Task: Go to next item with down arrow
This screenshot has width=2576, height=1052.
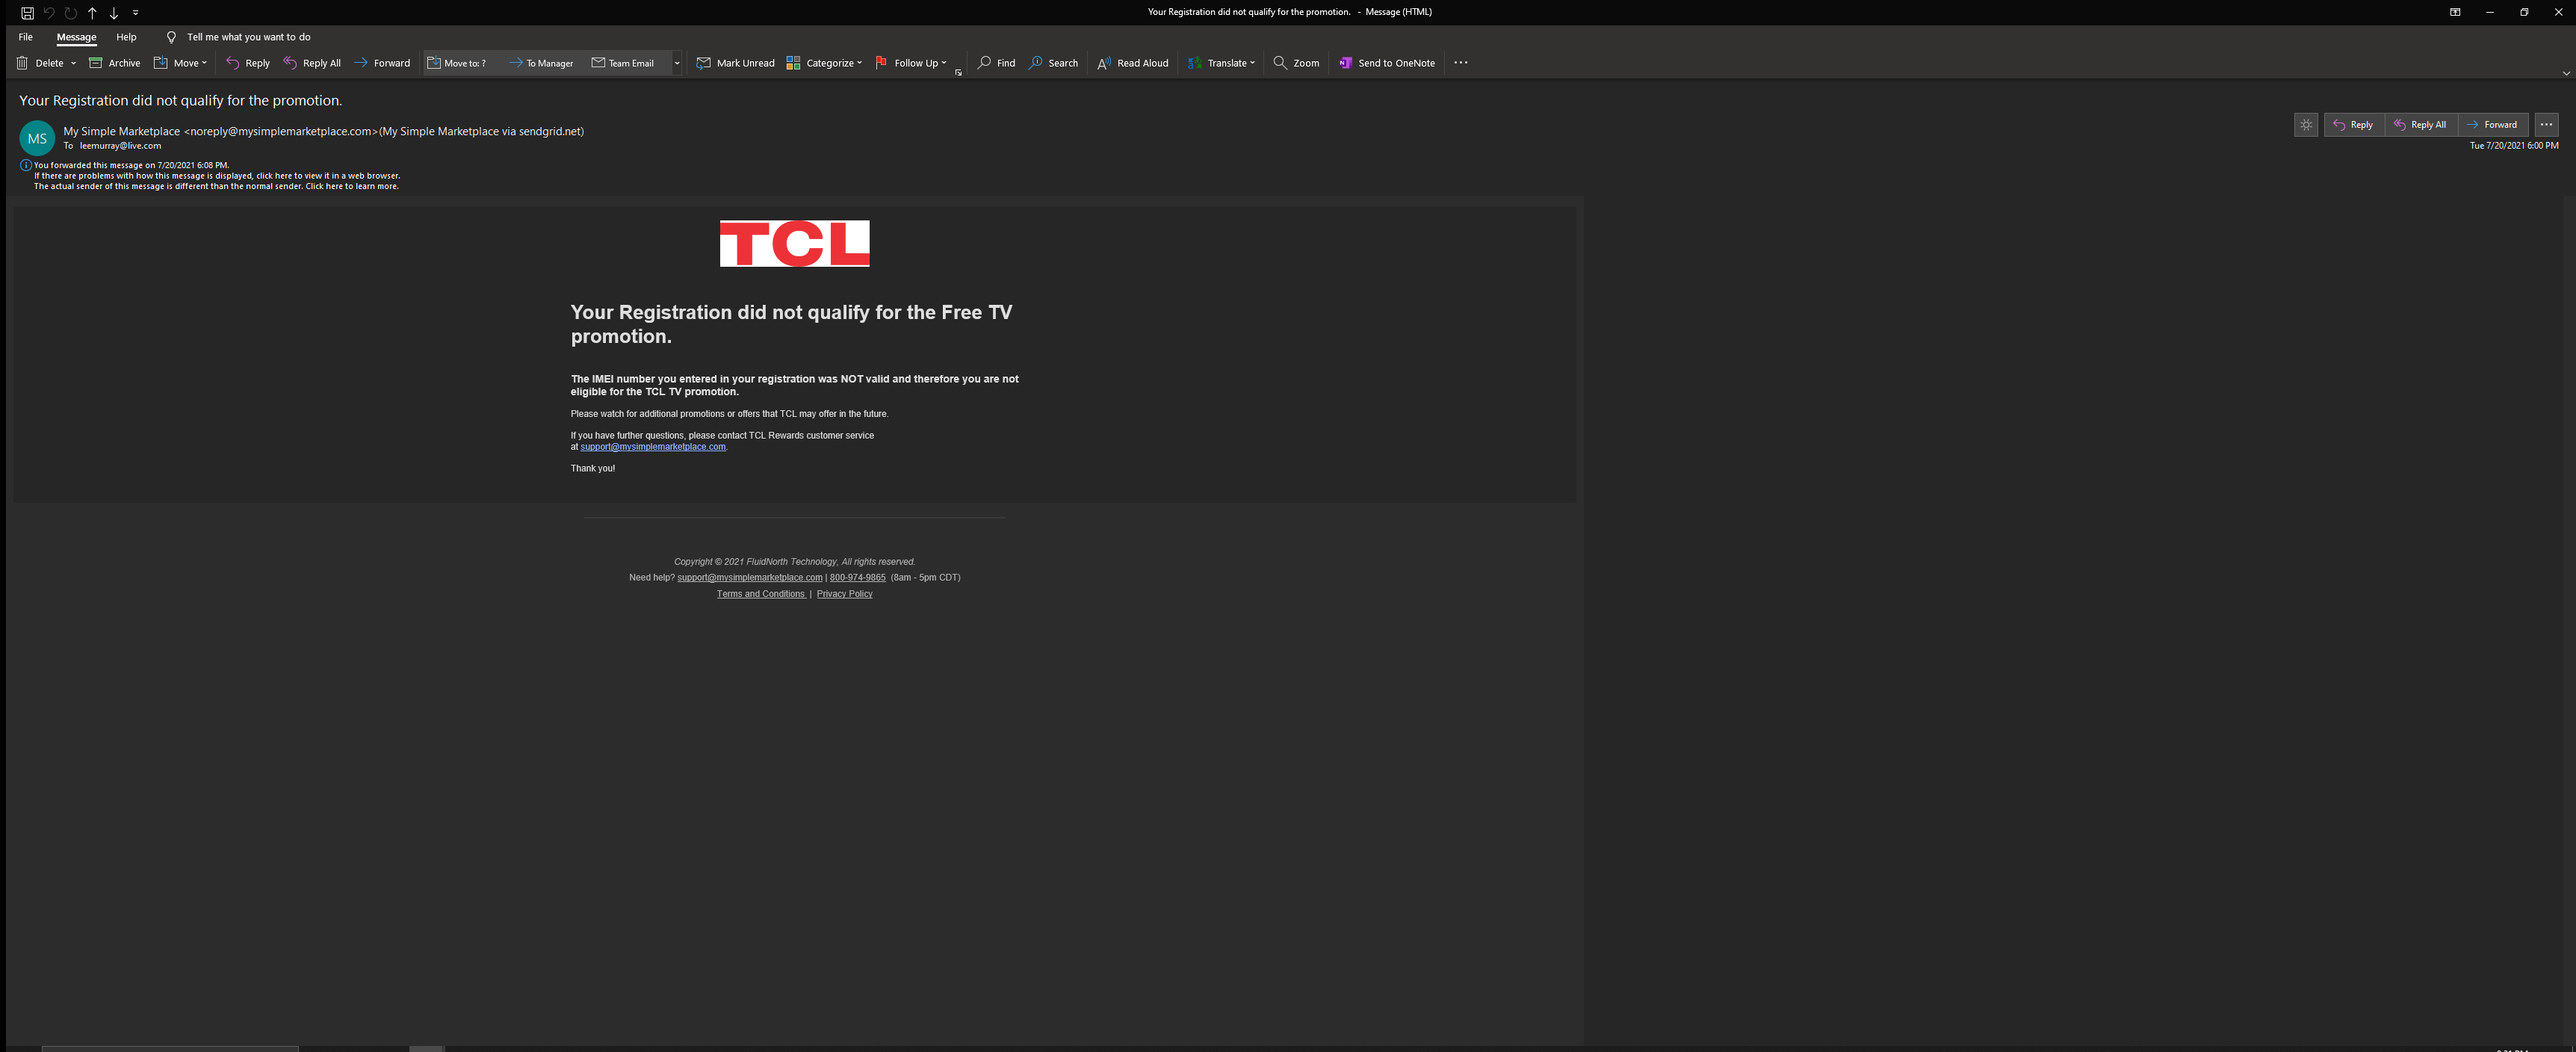Action: coord(114,13)
